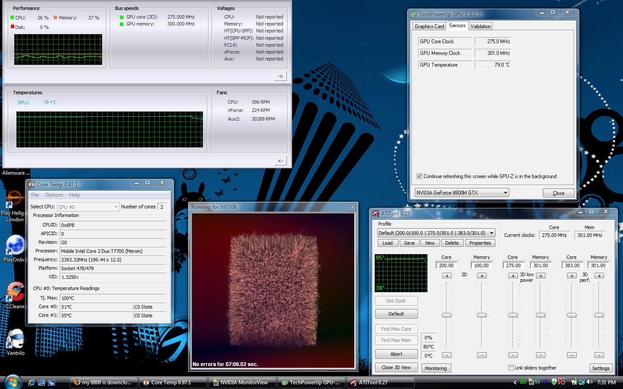
Task: Click the Default button in ATITool
Action: 396,314
